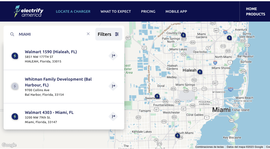Click the Miami Lakes map label
Image resolution: width=270 pixels, height=149 pixels.
click(178, 49)
